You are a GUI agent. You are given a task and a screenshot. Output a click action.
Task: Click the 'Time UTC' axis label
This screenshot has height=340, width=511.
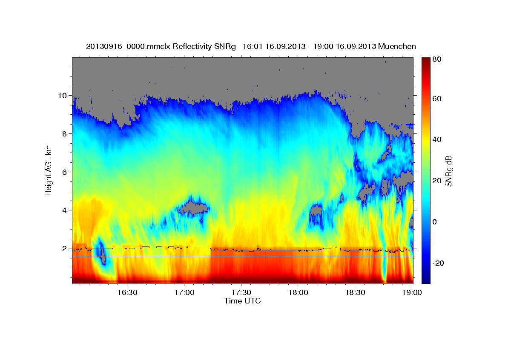click(x=242, y=301)
